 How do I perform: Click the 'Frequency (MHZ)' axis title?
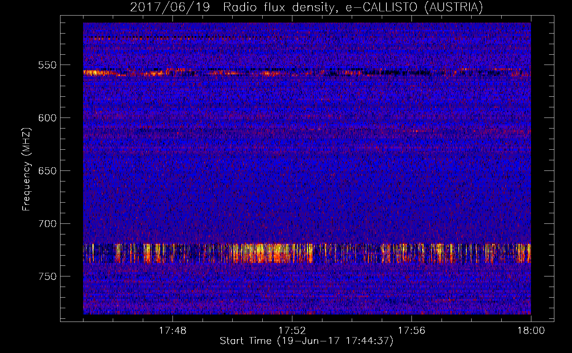27,169
